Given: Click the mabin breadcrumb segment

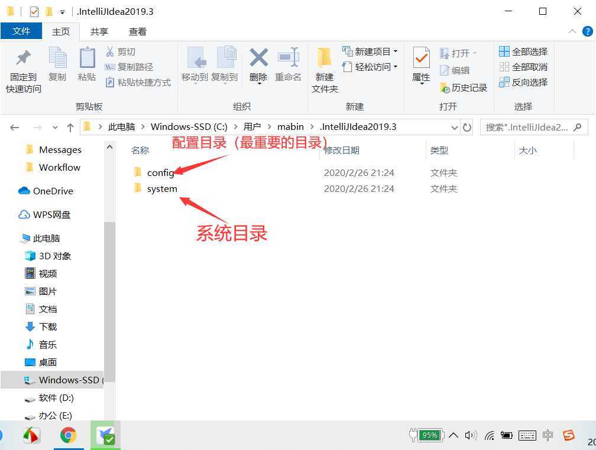Looking at the screenshot, I should pyautogui.click(x=290, y=127).
